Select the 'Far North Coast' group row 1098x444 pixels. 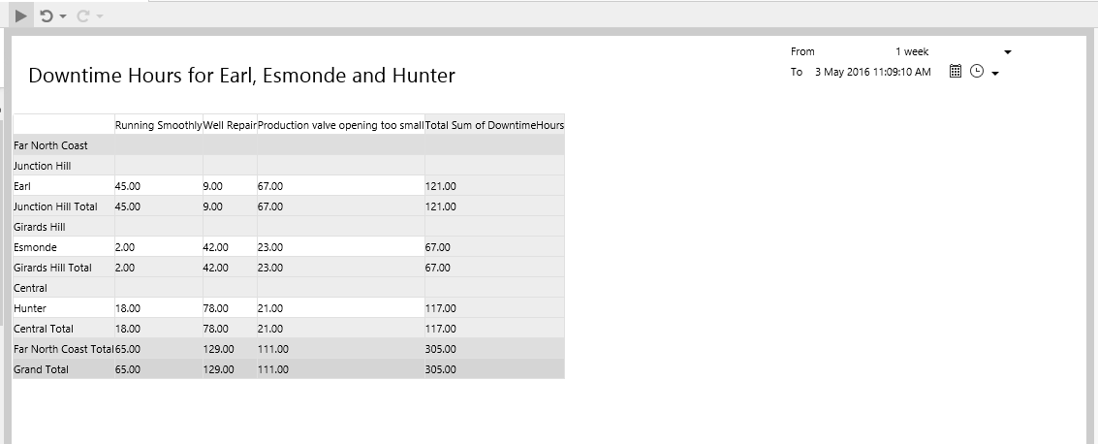coord(51,145)
